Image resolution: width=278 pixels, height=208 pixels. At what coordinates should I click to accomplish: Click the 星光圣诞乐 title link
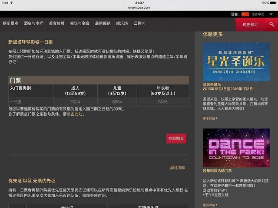[x=212, y=84]
